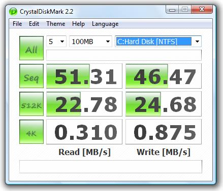Open the Language menu
Image resolution: width=223 pixels, height=191 pixels.
(105, 24)
